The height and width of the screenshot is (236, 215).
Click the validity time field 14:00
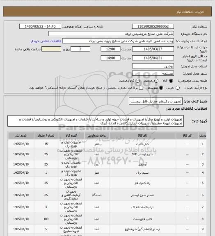[110, 58]
